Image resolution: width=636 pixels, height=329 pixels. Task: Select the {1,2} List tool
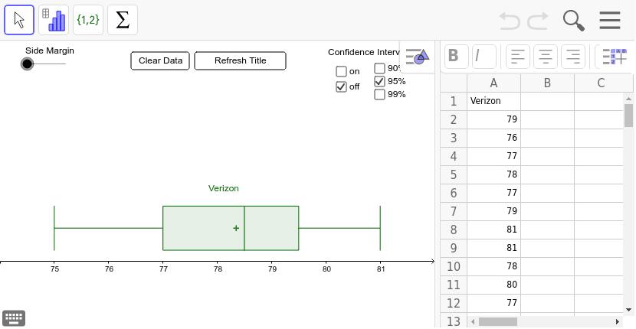[x=88, y=20]
